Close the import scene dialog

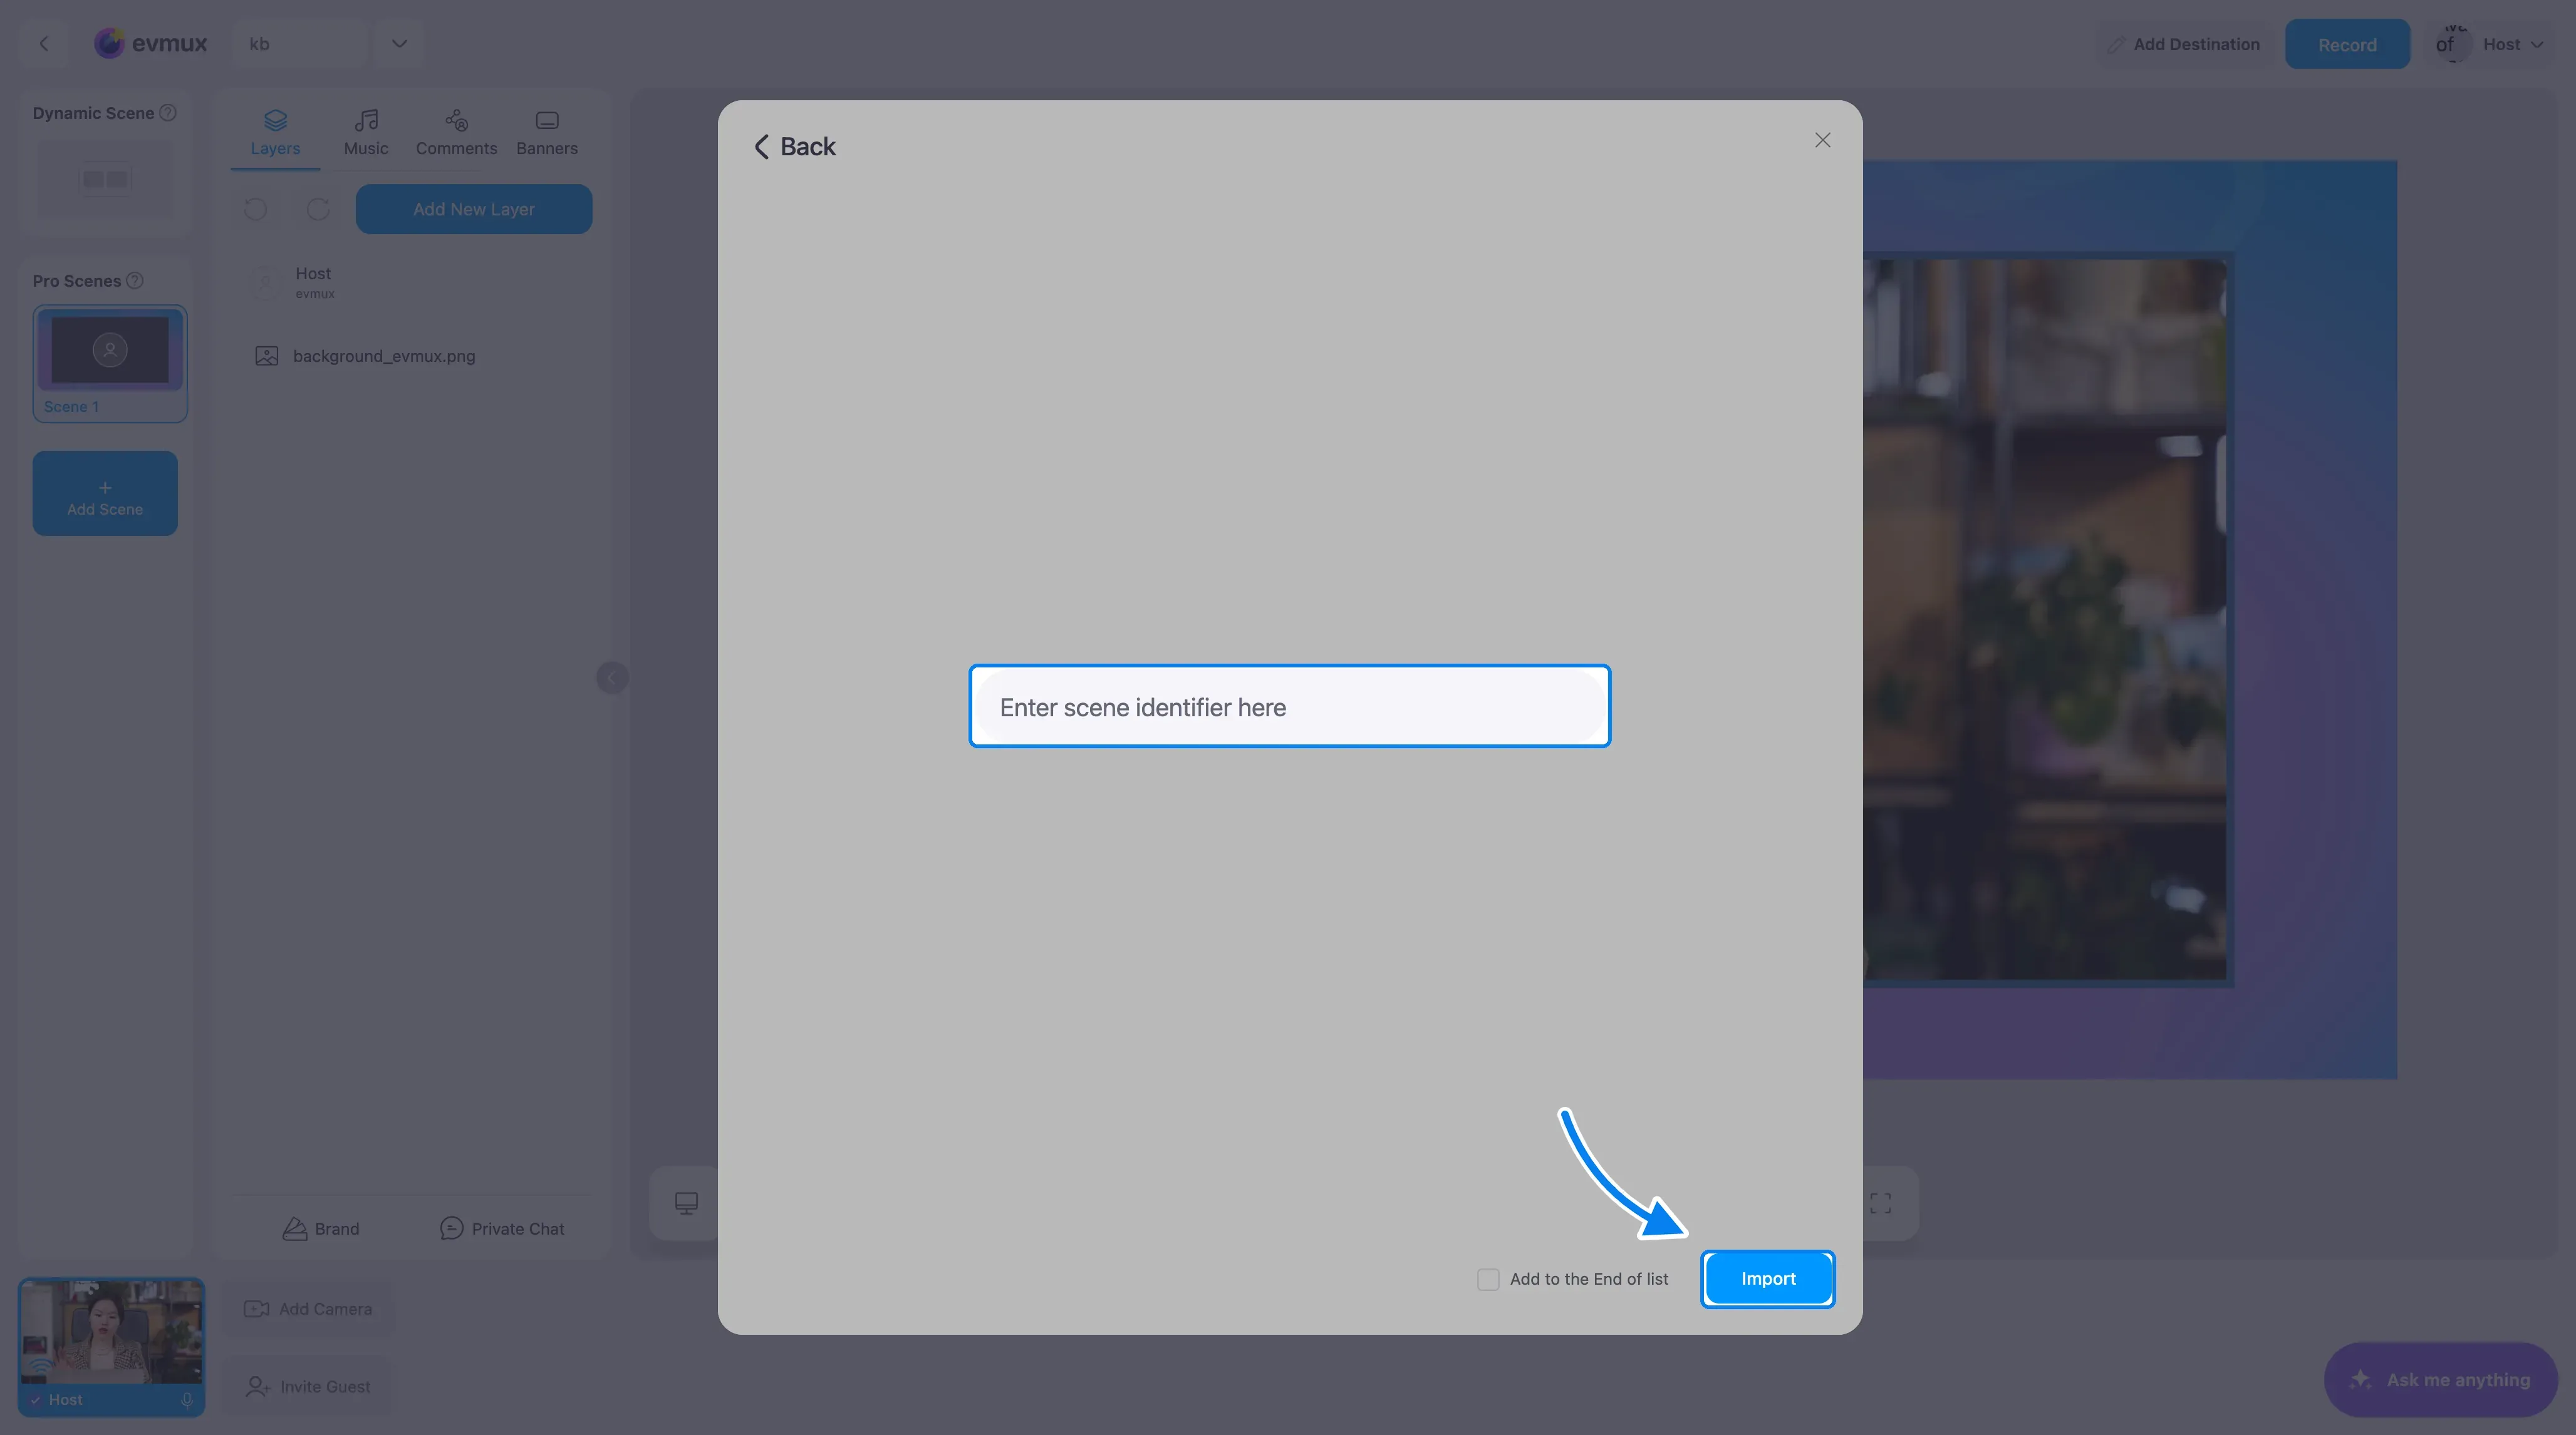[x=1822, y=140]
